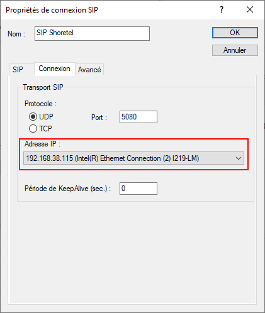Click the Nom field containing SIP Shoretel

(92, 33)
